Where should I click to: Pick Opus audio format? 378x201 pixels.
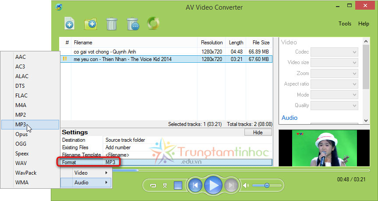(x=30, y=134)
